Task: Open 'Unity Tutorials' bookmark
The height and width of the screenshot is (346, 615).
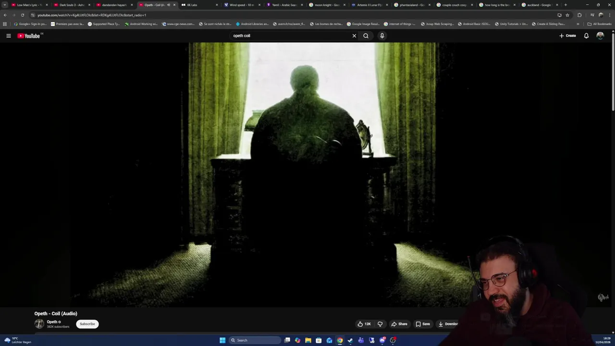Action: point(511,24)
